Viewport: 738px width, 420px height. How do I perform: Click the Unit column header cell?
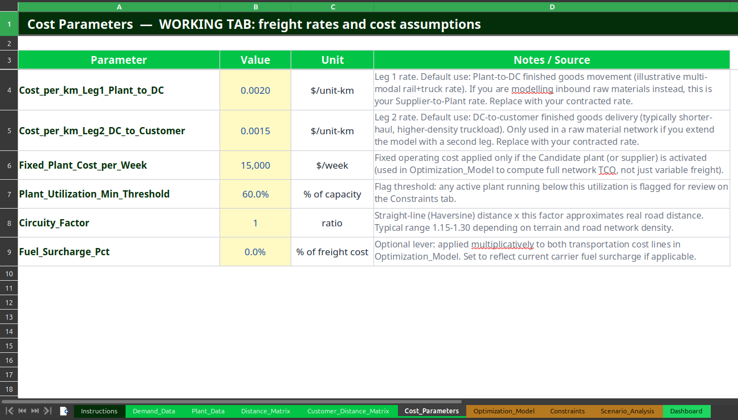tap(332, 60)
